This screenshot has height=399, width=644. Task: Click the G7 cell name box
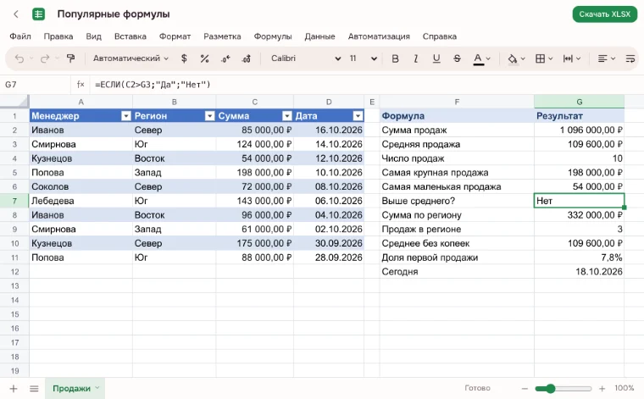coord(36,85)
